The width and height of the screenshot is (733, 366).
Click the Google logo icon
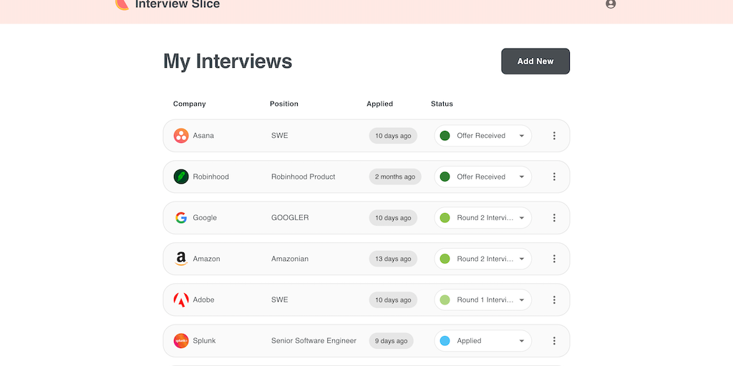(181, 218)
